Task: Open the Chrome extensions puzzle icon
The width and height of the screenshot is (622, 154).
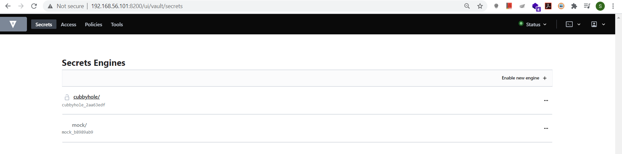Action: tap(574, 6)
